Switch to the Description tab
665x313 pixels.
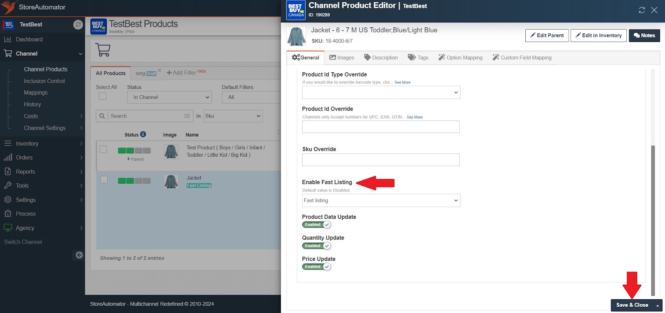point(381,58)
